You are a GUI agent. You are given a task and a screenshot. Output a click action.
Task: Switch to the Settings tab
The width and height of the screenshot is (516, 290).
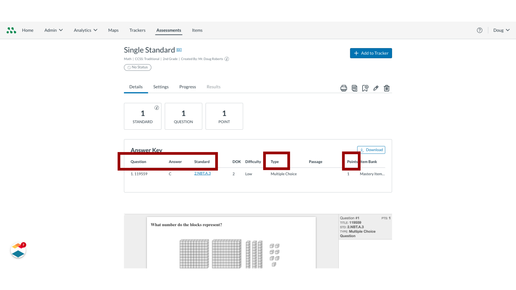(x=161, y=87)
